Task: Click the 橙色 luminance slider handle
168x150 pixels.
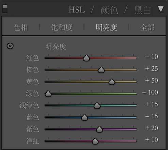Action: (101, 70)
